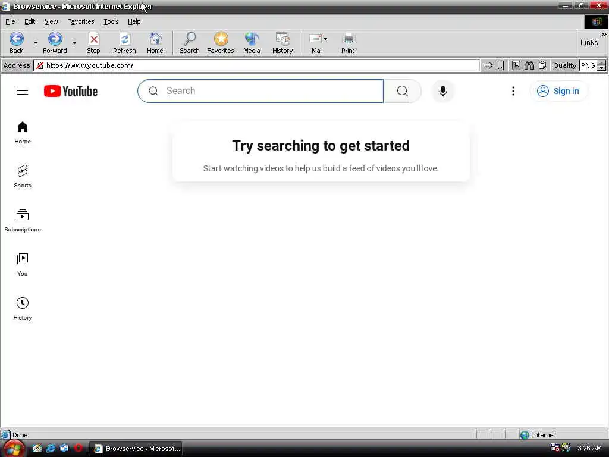Click the Forward toolbar button
The height and width of the screenshot is (457, 609).
[x=55, y=43]
